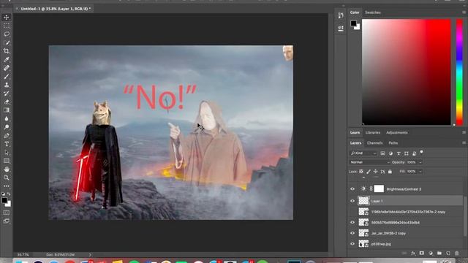Select the History Brush tool
Image resolution: width=468 pixels, height=263 pixels.
(7, 94)
